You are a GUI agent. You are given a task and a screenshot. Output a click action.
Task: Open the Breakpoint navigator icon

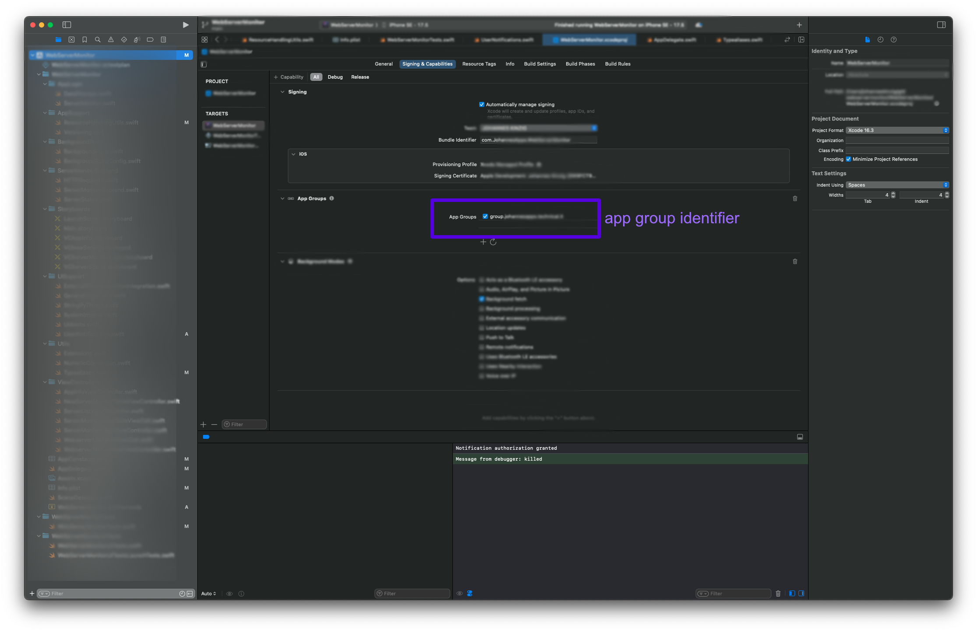pos(150,40)
